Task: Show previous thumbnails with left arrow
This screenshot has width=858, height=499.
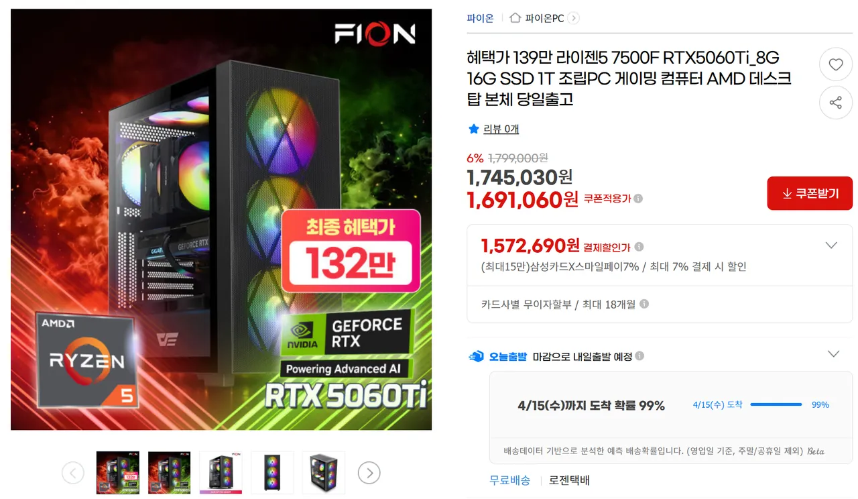Action: [x=73, y=473]
